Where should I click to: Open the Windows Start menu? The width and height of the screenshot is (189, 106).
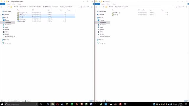click(2, 104)
